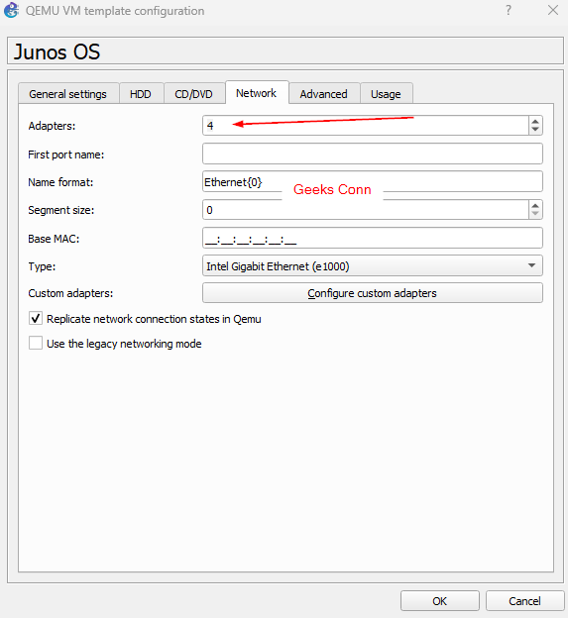Screen dimensions: 568x618
Task: Click the Junos OS template name
Action: tap(57, 51)
